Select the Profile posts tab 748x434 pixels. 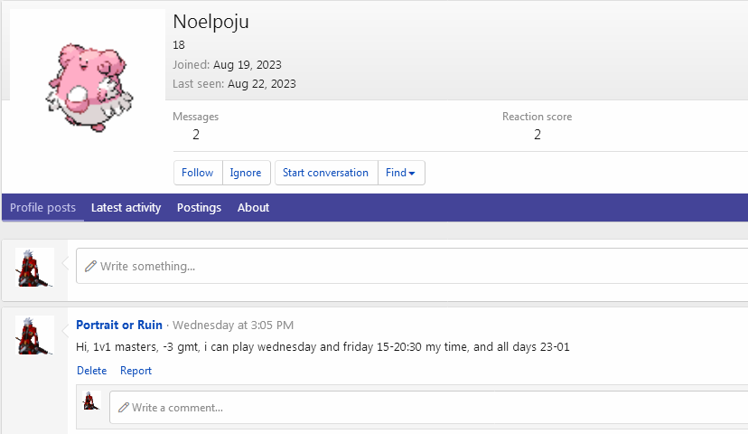[42, 208]
